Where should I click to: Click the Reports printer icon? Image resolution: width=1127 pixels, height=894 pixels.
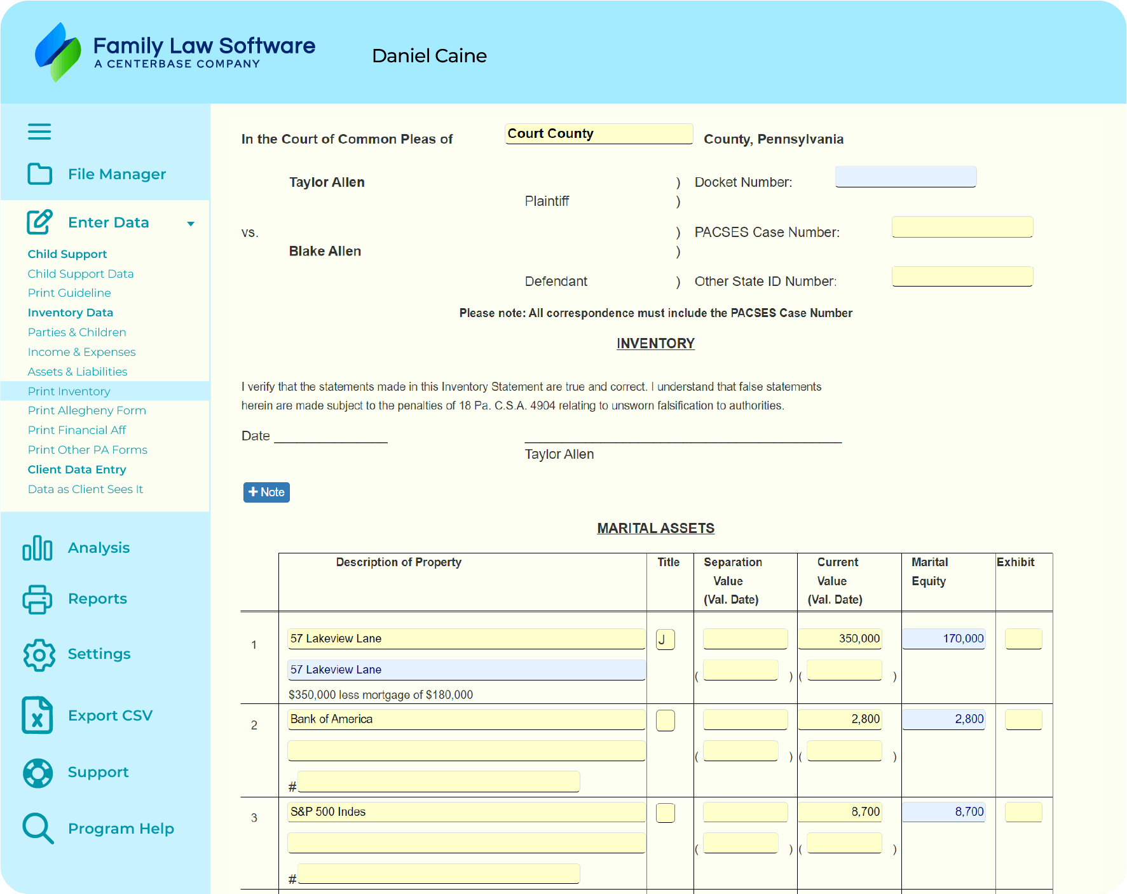coord(38,599)
